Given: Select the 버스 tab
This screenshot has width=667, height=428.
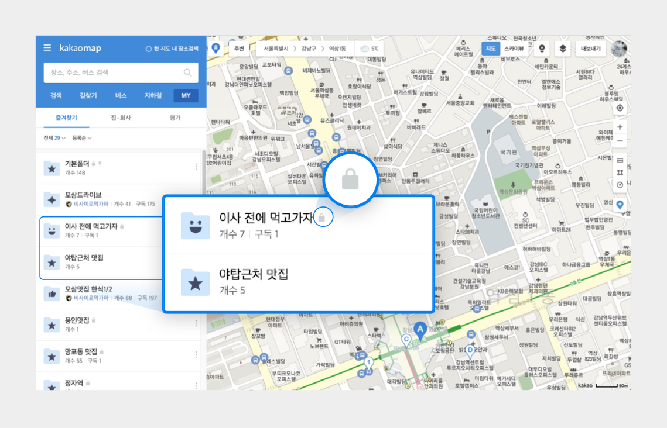Looking at the screenshot, I should (x=121, y=95).
